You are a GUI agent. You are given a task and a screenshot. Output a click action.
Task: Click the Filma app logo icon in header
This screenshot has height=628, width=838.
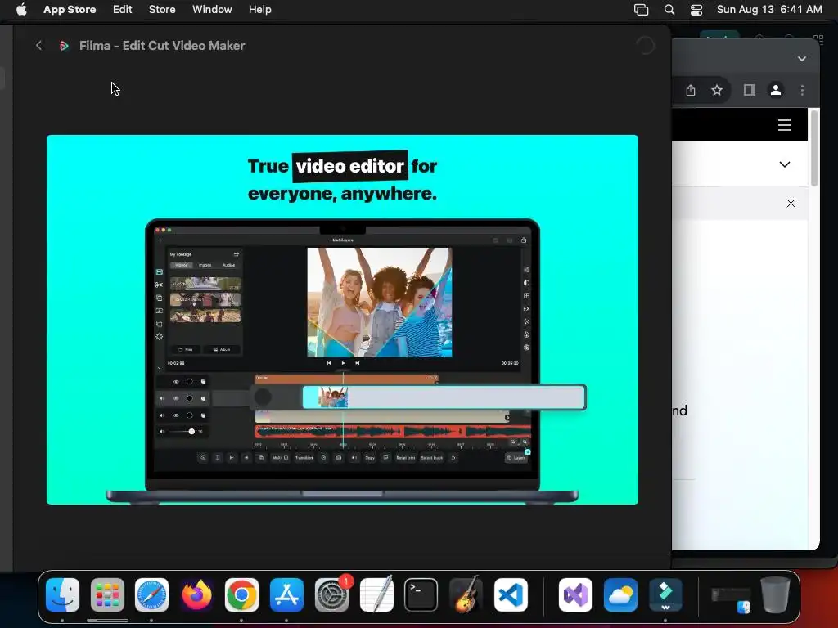coord(64,46)
